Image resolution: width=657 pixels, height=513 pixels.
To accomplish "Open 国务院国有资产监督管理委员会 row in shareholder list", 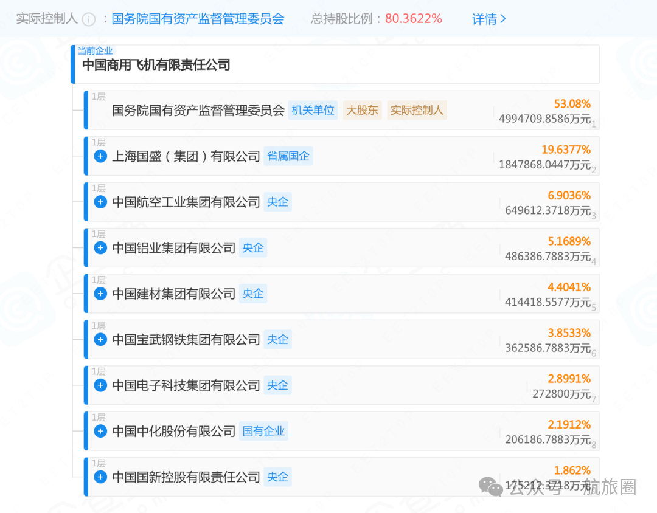I will point(342,110).
